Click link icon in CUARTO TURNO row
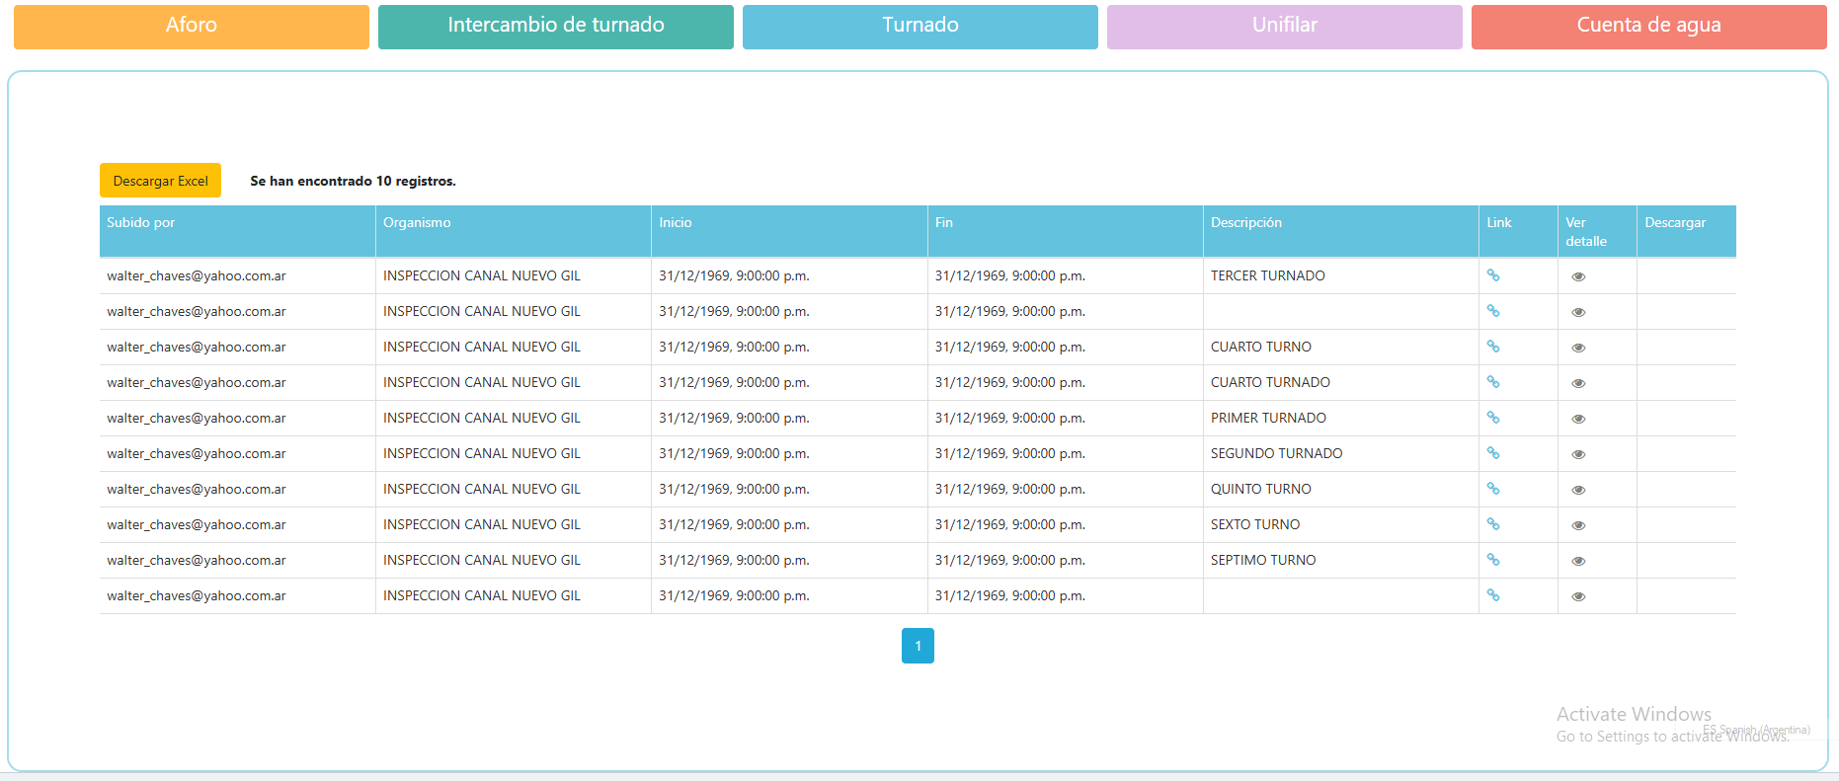 (1492, 347)
